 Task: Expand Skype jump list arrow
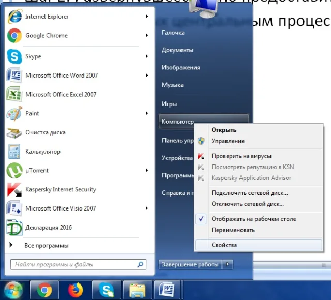coord(147,56)
